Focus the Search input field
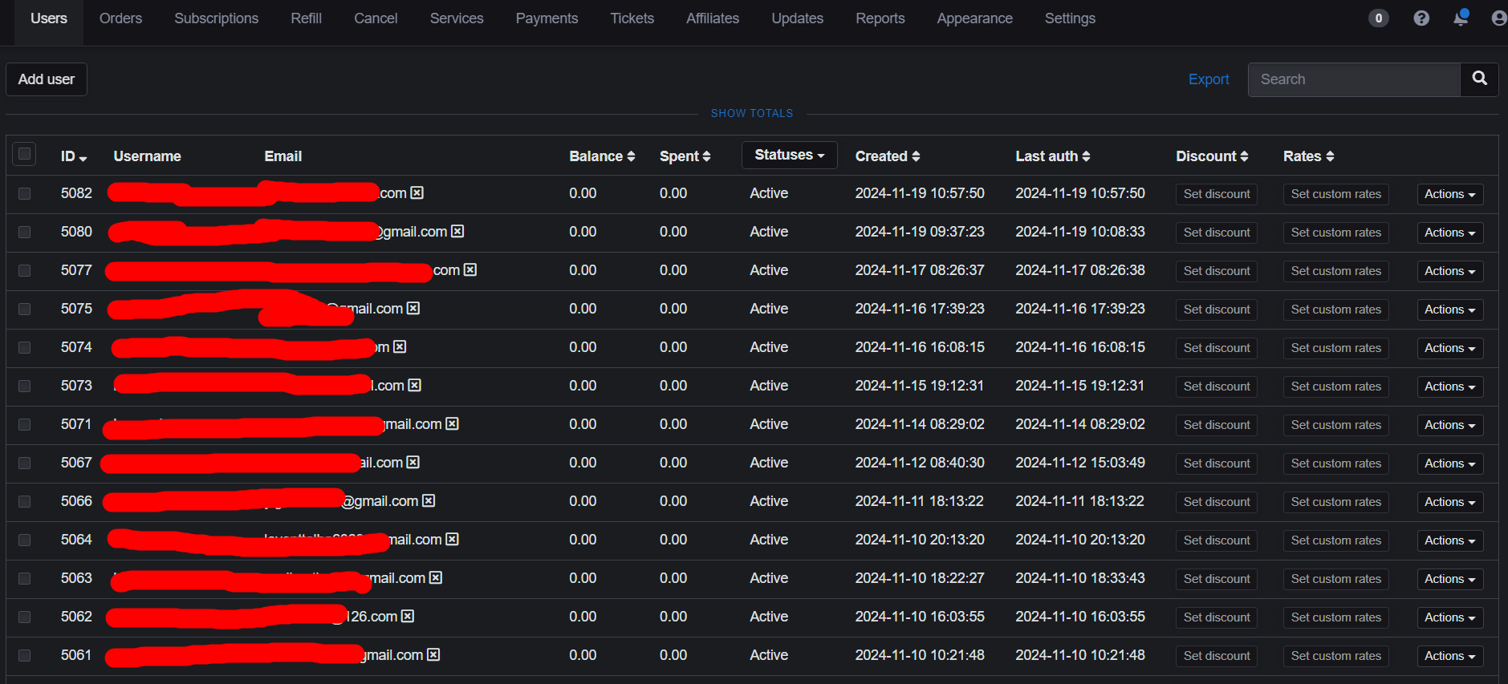 point(1354,79)
